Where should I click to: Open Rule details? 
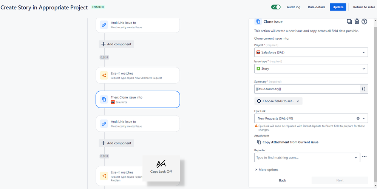pyautogui.click(x=317, y=7)
